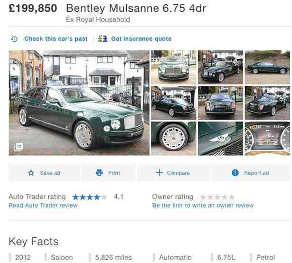Open side profile thumbnail of the car

click(267, 67)
